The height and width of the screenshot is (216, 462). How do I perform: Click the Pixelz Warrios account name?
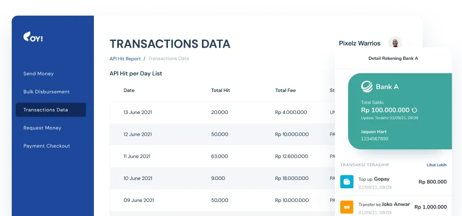pos(360,43)
